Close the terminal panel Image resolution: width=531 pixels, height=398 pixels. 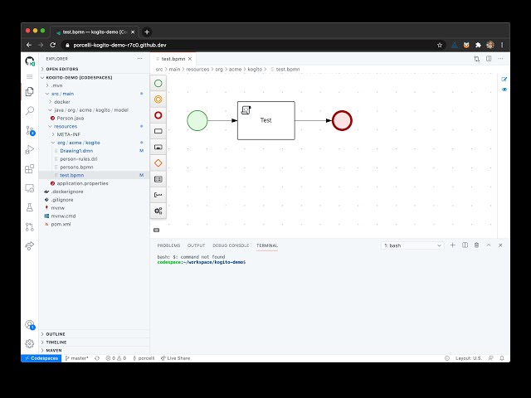pos(500,245)
